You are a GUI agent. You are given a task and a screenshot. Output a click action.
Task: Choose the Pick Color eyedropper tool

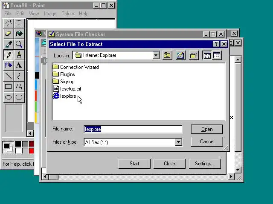click(9, 44)
